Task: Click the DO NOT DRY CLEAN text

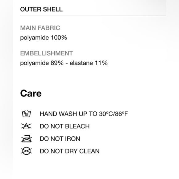Action: [70, 151]
